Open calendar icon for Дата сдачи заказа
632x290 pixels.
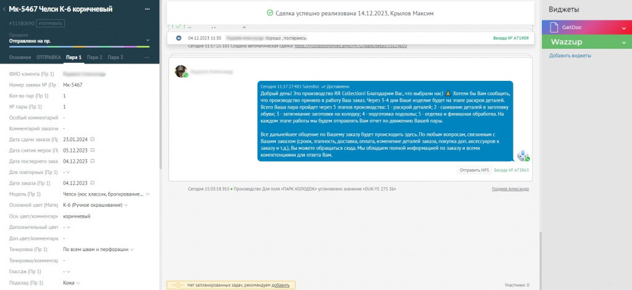point(93,139)
